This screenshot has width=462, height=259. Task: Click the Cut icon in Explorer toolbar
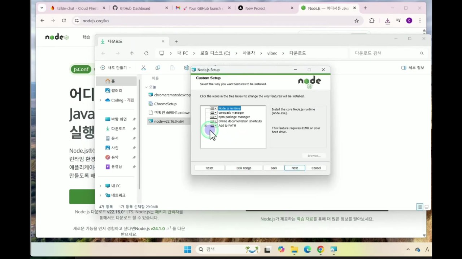coord(143,68)
